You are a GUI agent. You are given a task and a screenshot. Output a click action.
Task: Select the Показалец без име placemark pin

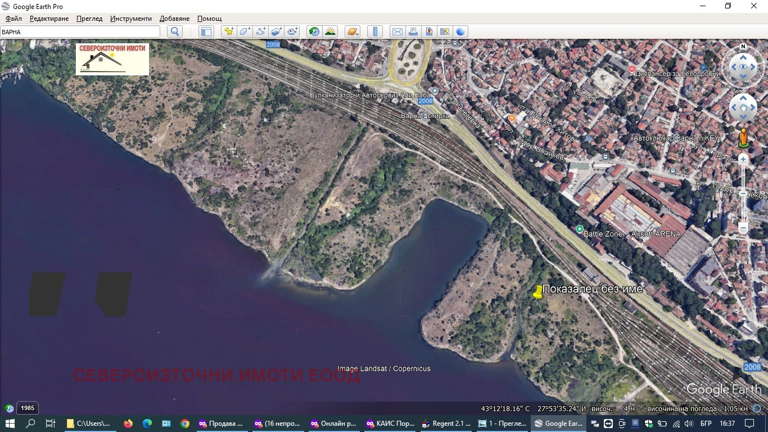[x=538, y=292]
